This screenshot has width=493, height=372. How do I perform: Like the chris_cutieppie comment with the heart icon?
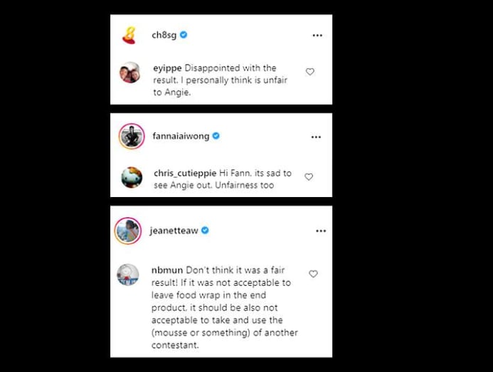309,176
